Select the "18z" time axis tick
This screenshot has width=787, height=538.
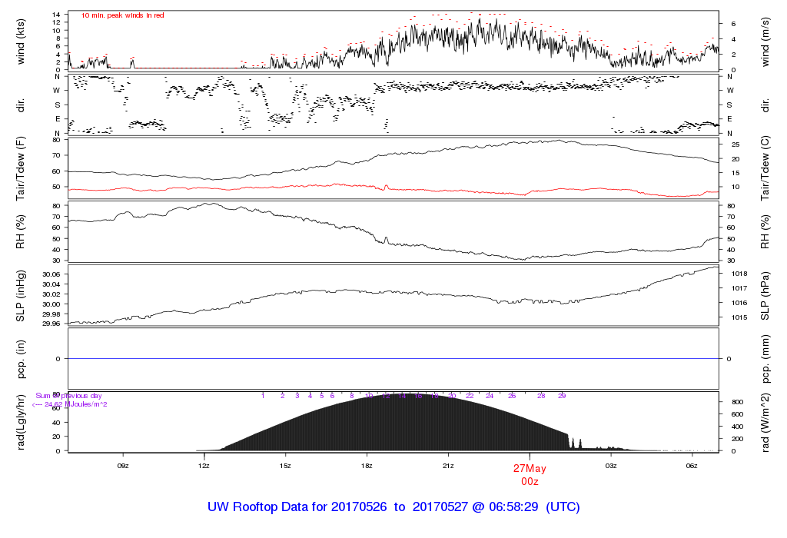367,466
